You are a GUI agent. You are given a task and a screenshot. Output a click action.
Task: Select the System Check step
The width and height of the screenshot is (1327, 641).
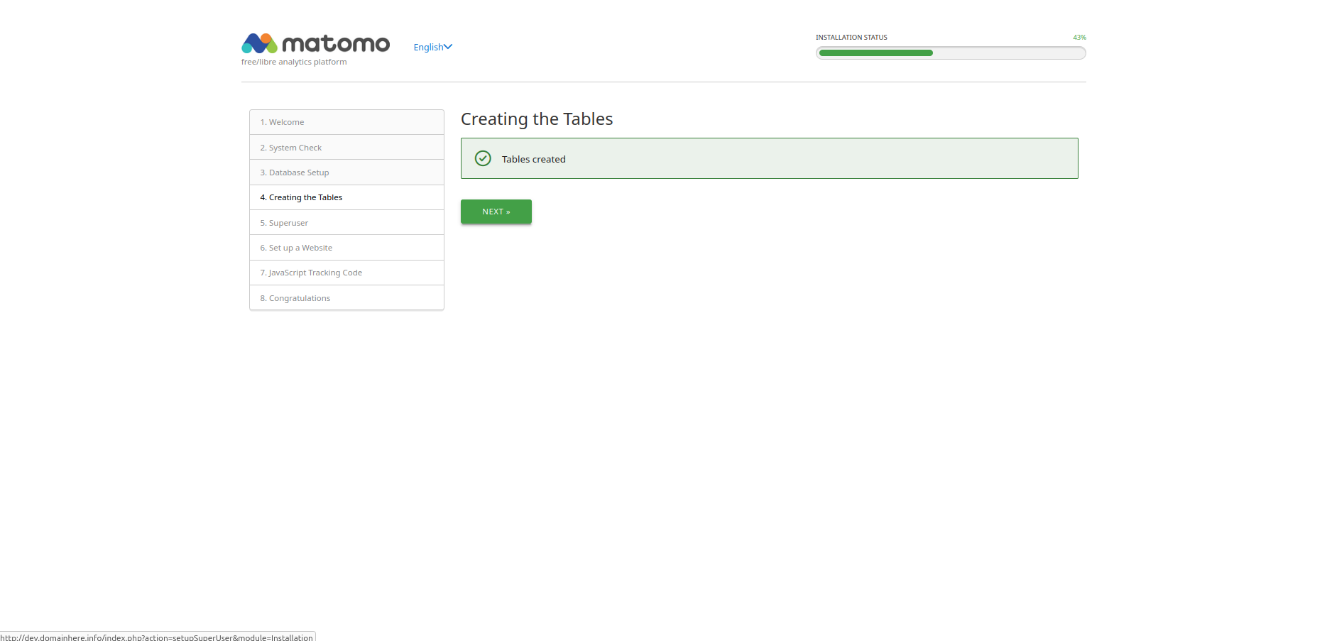(x=291, y=148)
